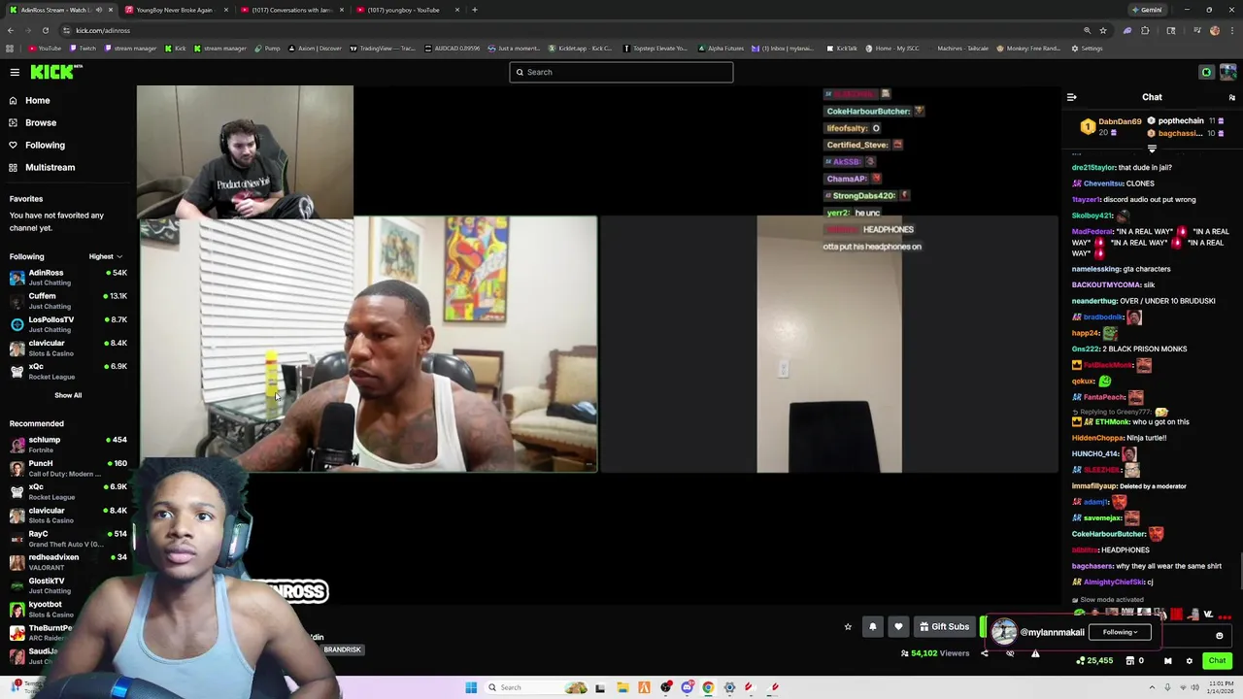This screenshot has height=699, width=1243.
Task: Open the channel points 25,455 balance
Action: pos(1094,661)
